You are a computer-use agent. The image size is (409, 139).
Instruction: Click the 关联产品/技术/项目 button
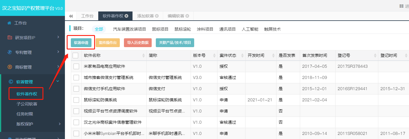[x=175, y=43]
